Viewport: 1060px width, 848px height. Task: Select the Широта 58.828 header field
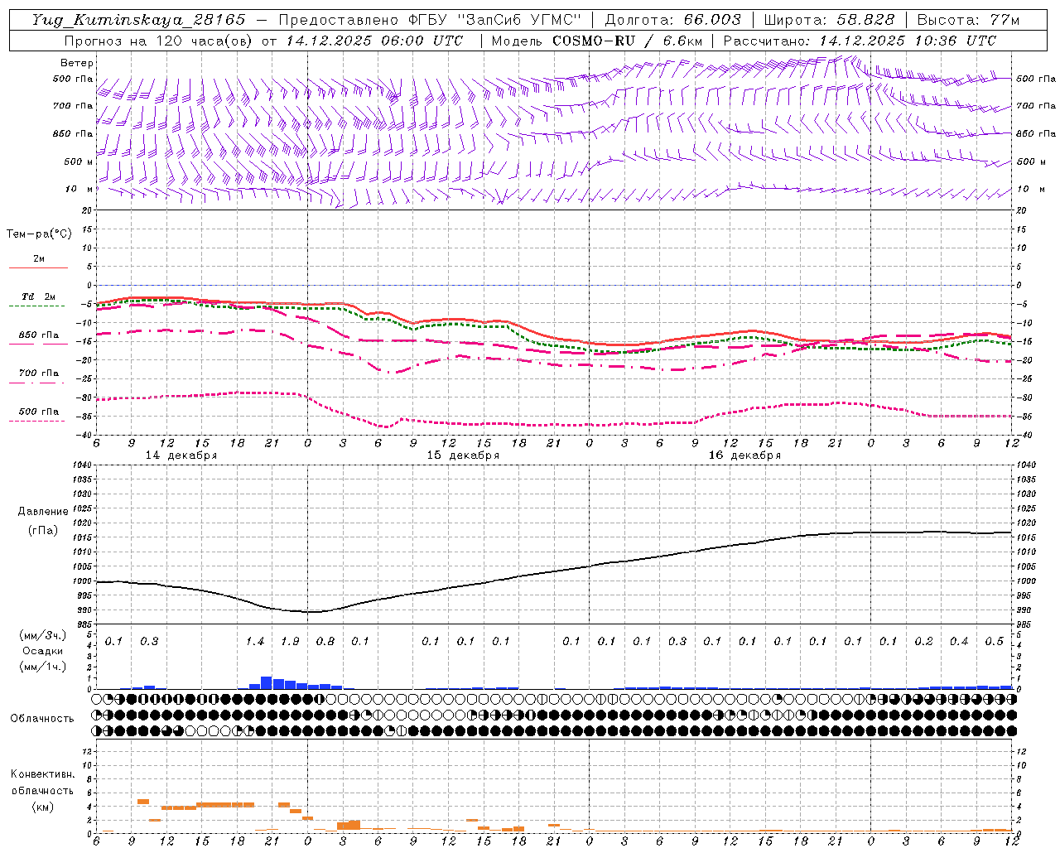[829, 20]
